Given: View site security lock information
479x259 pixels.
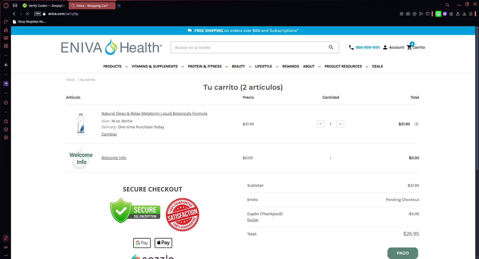Looking at the screenshot, I should 44,14.
